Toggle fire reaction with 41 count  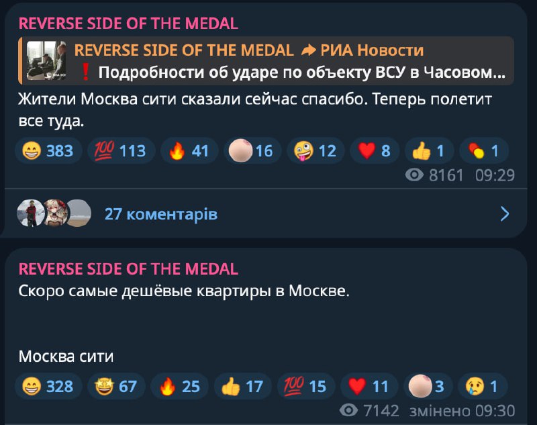pos(189,151)
